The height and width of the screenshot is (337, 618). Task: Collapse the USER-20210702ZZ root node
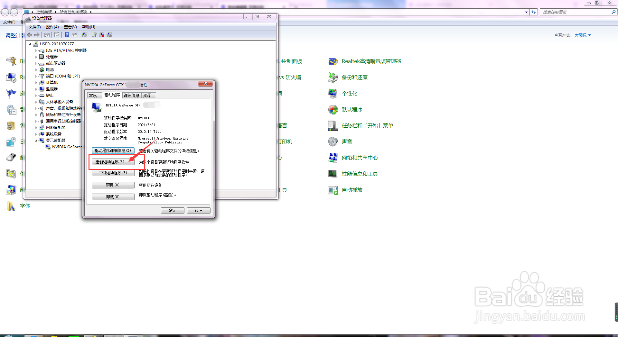pyautogui.click(x=30, y=44)
